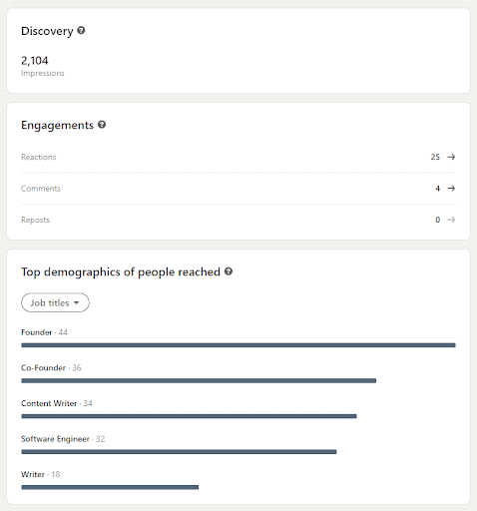This screenshot has width=477, height=511.
Task: Click the Writer demographic bar
Action: (110, 487)
